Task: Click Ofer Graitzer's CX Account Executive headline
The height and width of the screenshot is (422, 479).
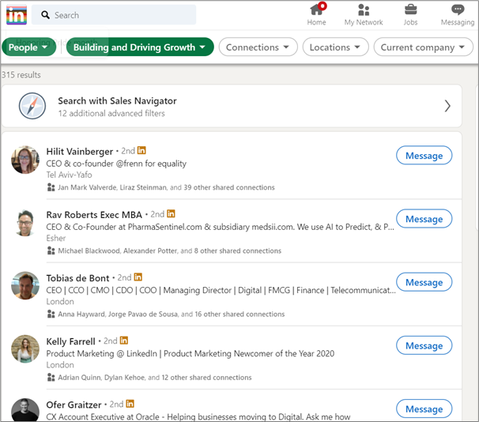Action: click(198, 416)
